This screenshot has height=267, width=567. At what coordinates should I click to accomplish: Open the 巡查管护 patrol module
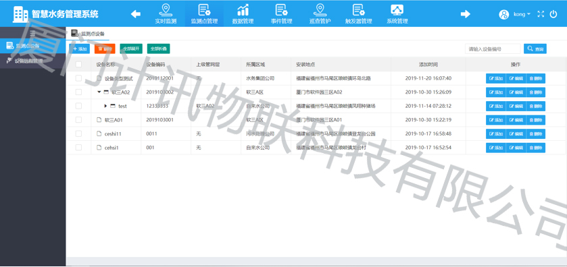pyautogui.click(x=320, y=13)
